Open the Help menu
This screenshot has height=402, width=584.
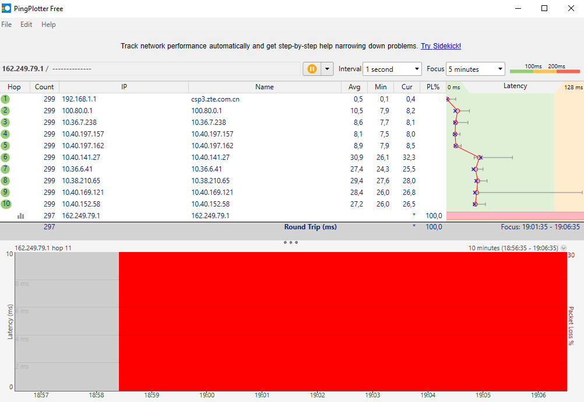coord(48,25)
